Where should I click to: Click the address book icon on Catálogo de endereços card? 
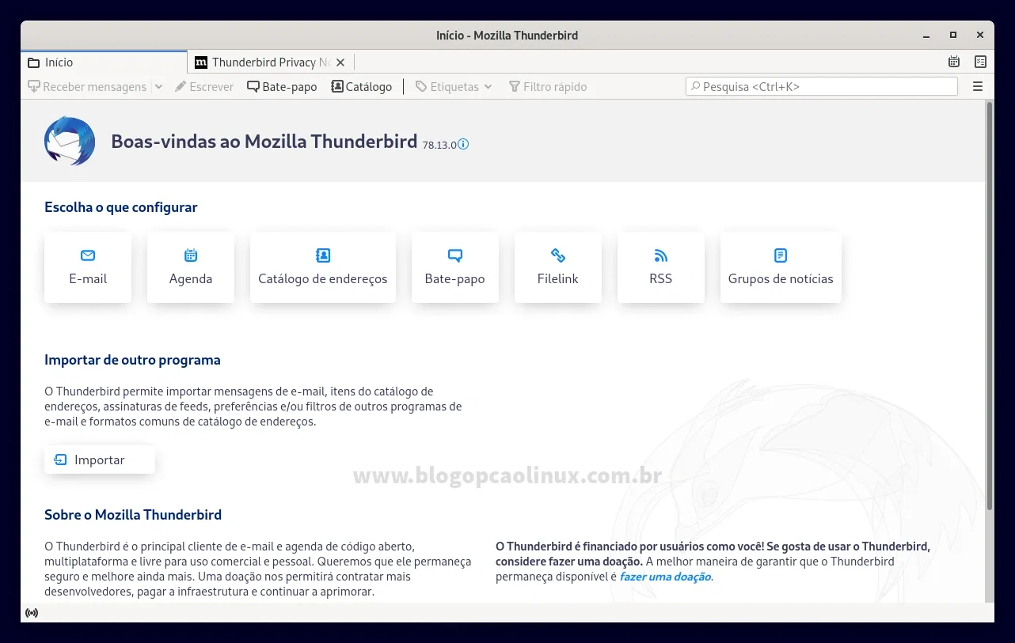323,255
